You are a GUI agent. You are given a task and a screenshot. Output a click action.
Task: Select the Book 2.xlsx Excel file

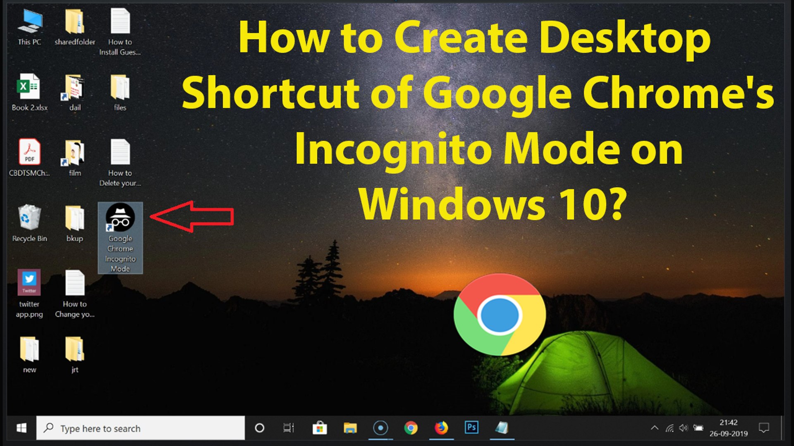click(29, 88)
